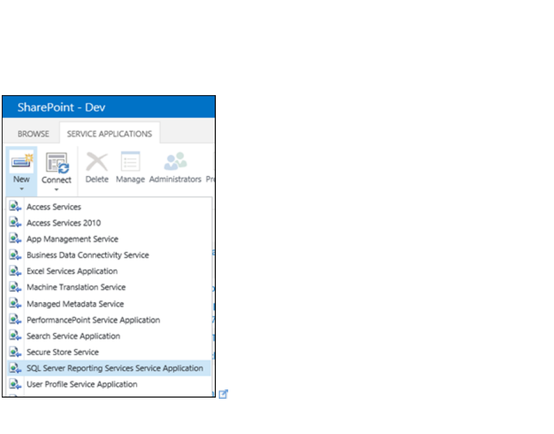Select the SERVICE APPLICATIONS tab
The width and height of the screenshot is (554, 434).
click(109, 134)
